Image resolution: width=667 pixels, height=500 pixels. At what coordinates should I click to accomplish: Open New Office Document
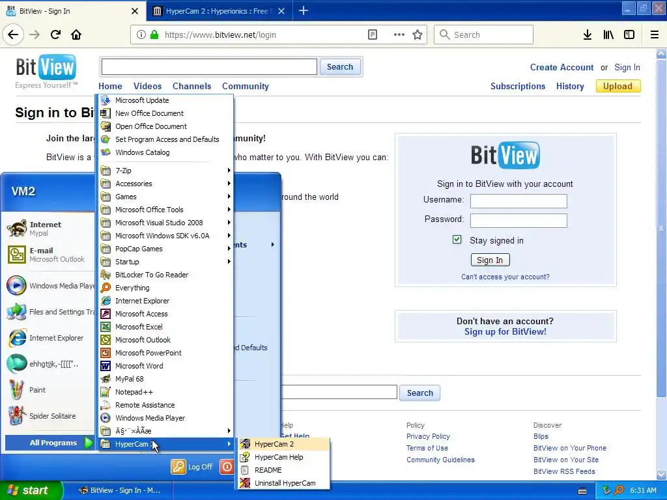pos(166,113)
